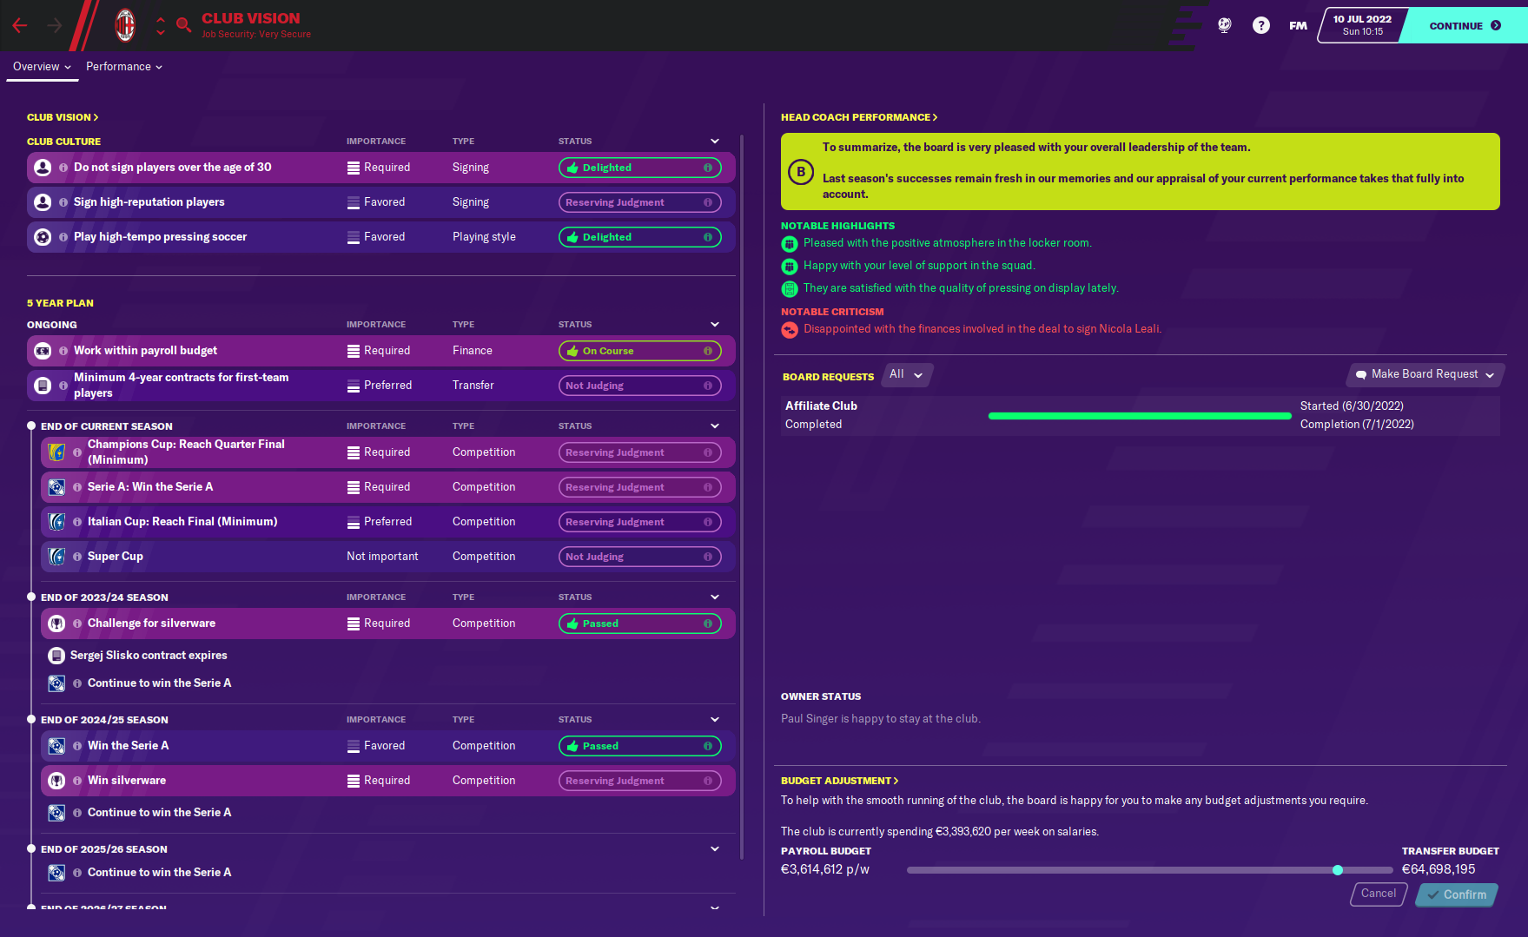Click info icon on Challenge for silverware status
Image resolution: width=1528 pixels, height=937 pixels.
click(x=707, y=624)
